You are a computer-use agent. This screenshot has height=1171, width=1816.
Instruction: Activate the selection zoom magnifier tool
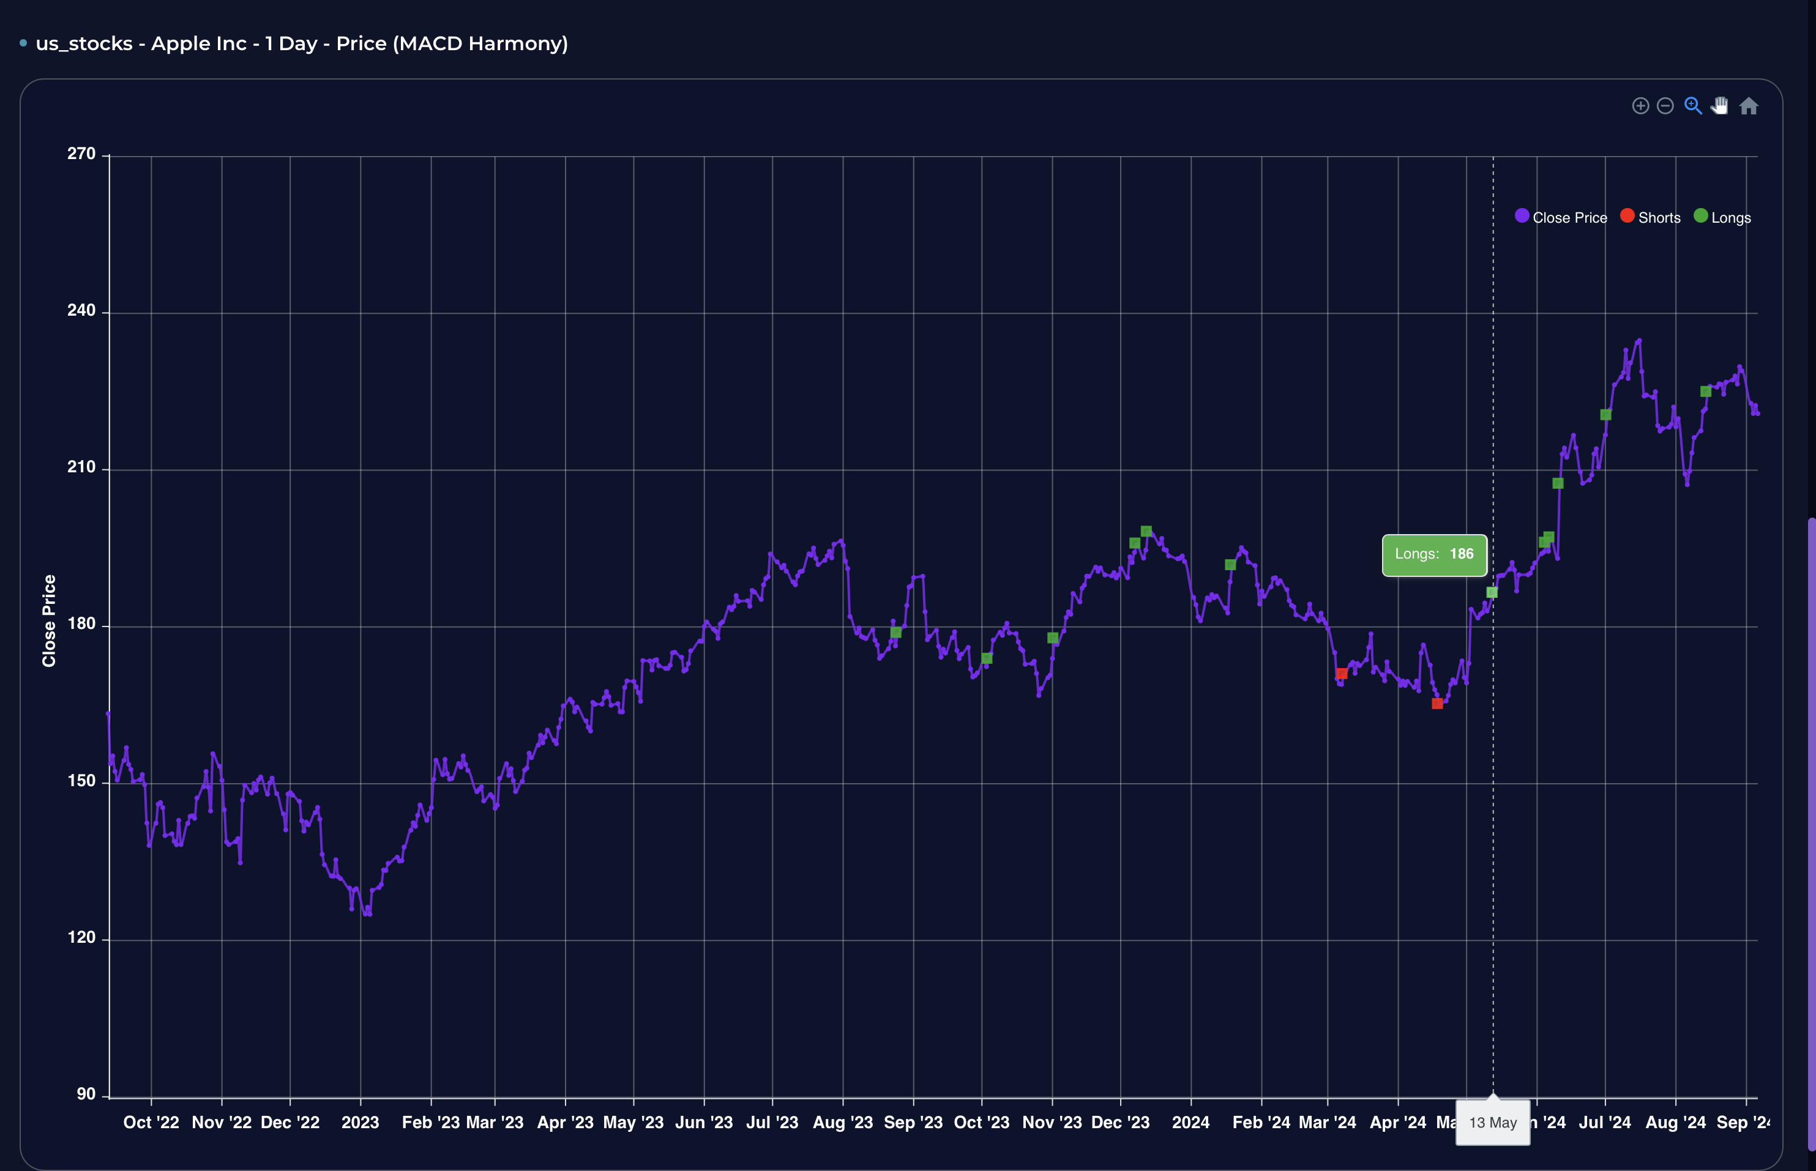(x=1693, y=106)
